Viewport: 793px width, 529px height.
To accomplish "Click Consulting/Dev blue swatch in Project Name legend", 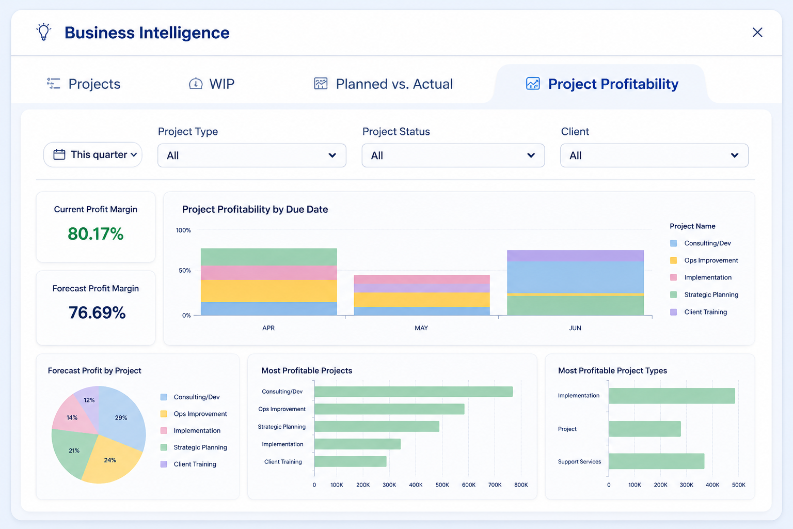I will tap(673, 243).
